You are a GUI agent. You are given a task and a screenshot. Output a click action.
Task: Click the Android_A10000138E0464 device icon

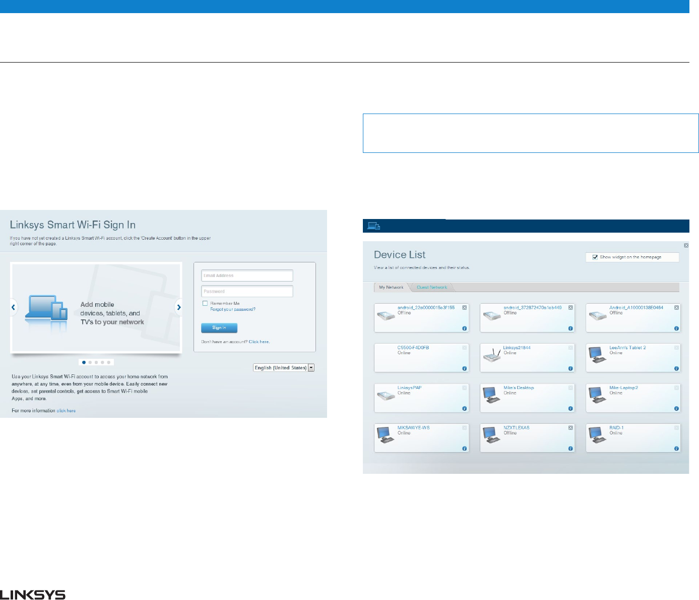[x=598, y=316]
